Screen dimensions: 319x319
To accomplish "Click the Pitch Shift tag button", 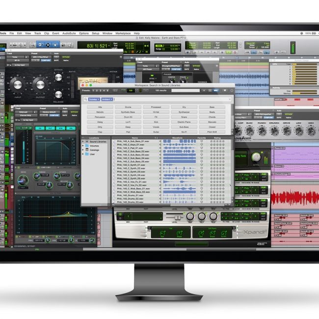I will pos(212,132).
